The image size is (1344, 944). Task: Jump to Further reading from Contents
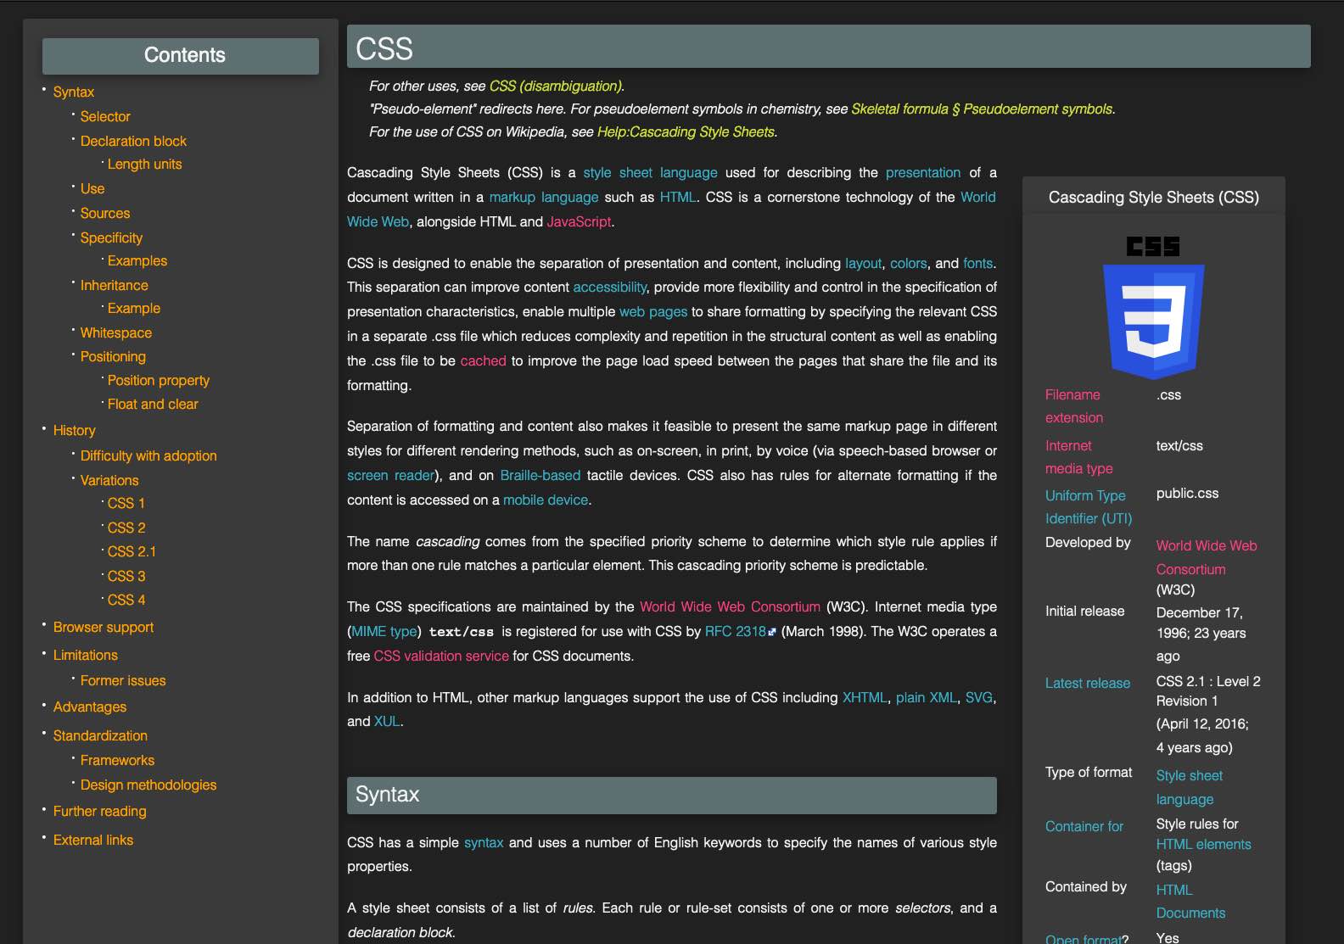100,811
